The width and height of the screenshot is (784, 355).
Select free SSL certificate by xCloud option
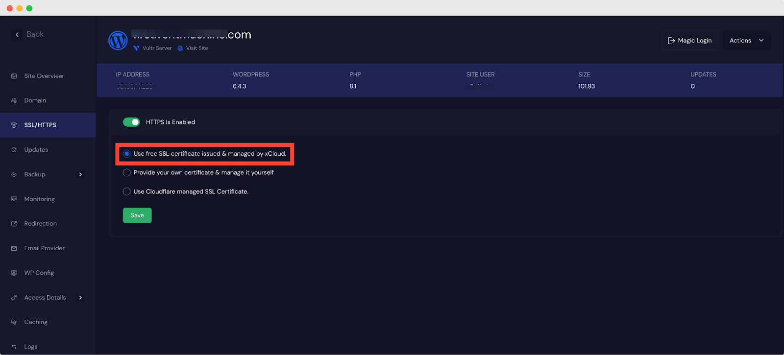tap(127, 154)
